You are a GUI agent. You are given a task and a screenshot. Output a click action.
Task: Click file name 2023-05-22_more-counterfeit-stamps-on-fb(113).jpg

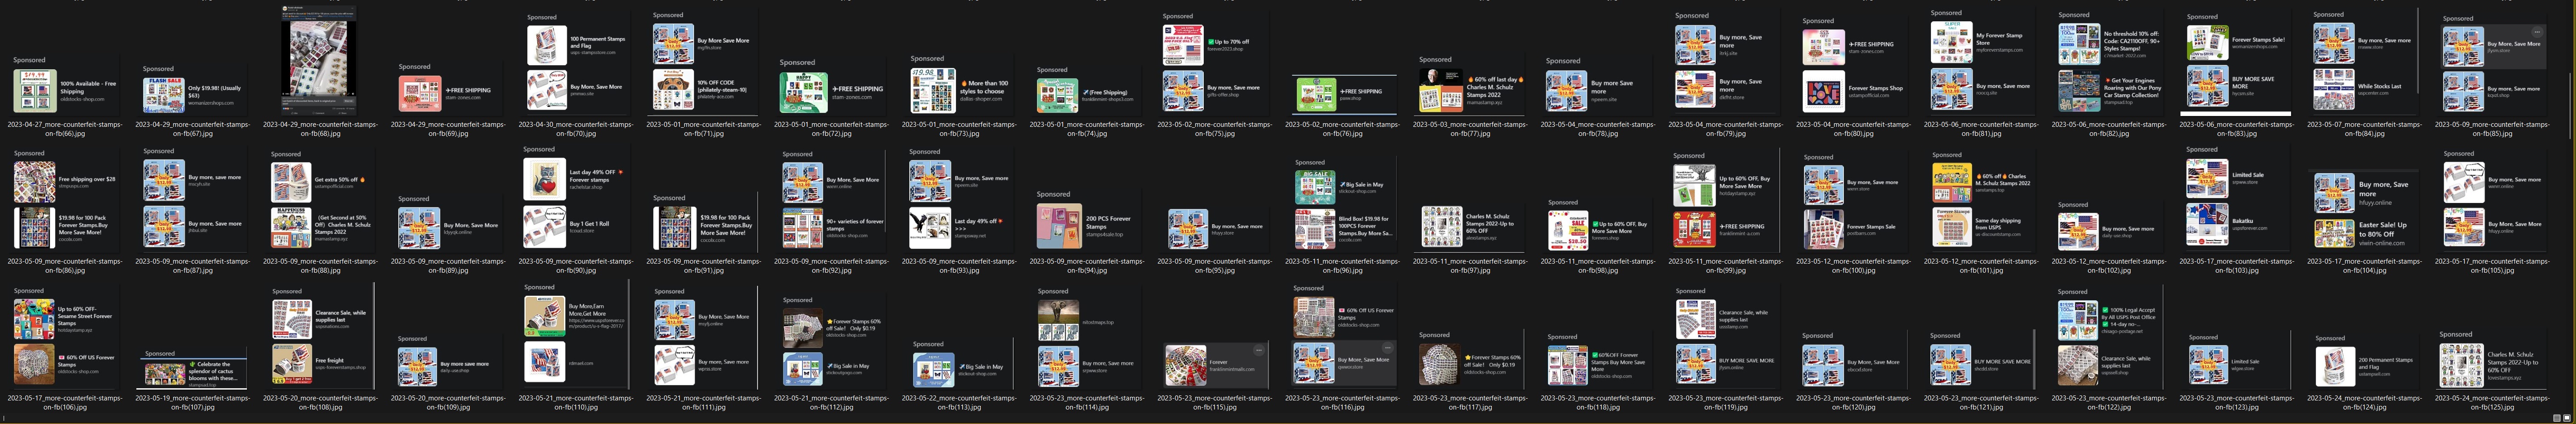coord(959,402)
